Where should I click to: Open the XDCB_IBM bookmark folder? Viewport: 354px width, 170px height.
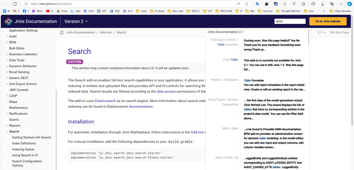point(224,11)
